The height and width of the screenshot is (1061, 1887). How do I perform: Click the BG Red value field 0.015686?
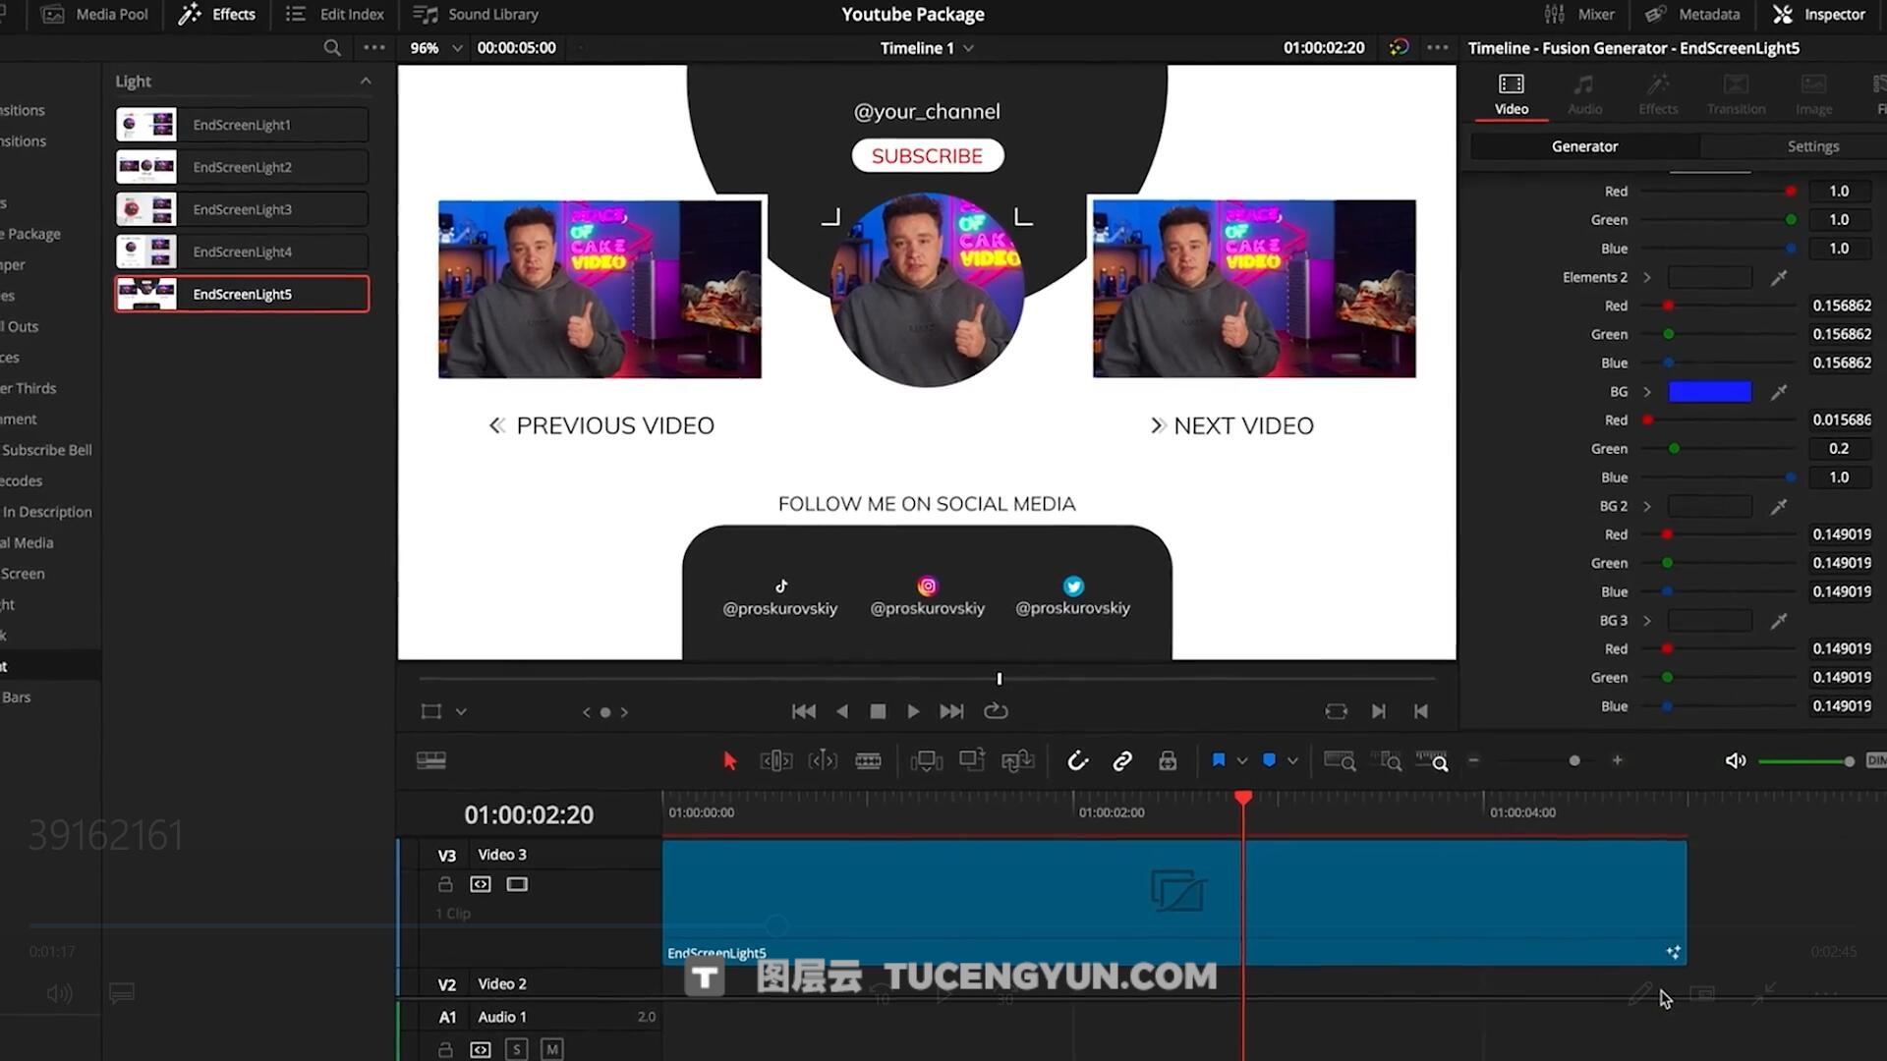click(x=1841, y=419)
